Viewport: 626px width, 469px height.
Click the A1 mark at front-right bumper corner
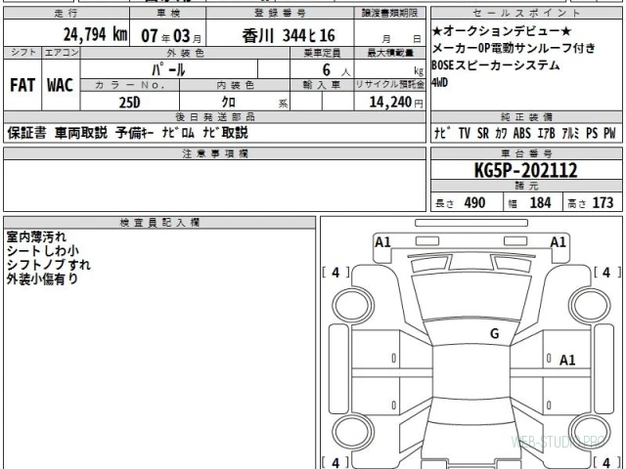tap(558, 242)
